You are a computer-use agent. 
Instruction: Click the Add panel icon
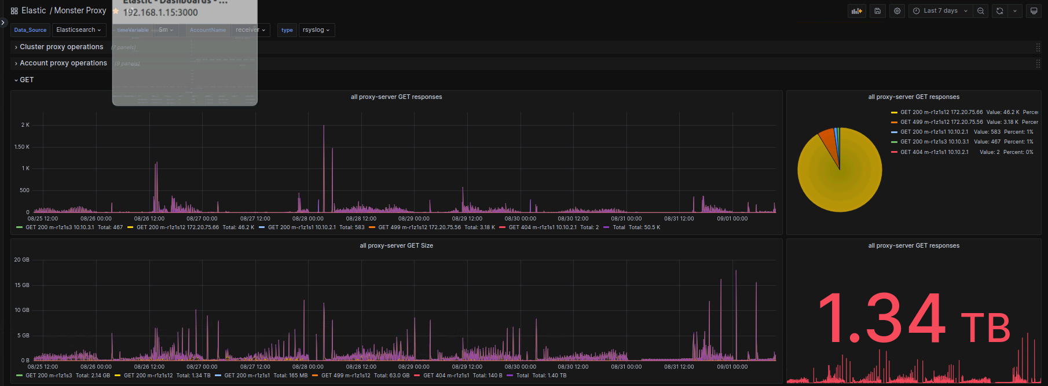click(857, 11)
